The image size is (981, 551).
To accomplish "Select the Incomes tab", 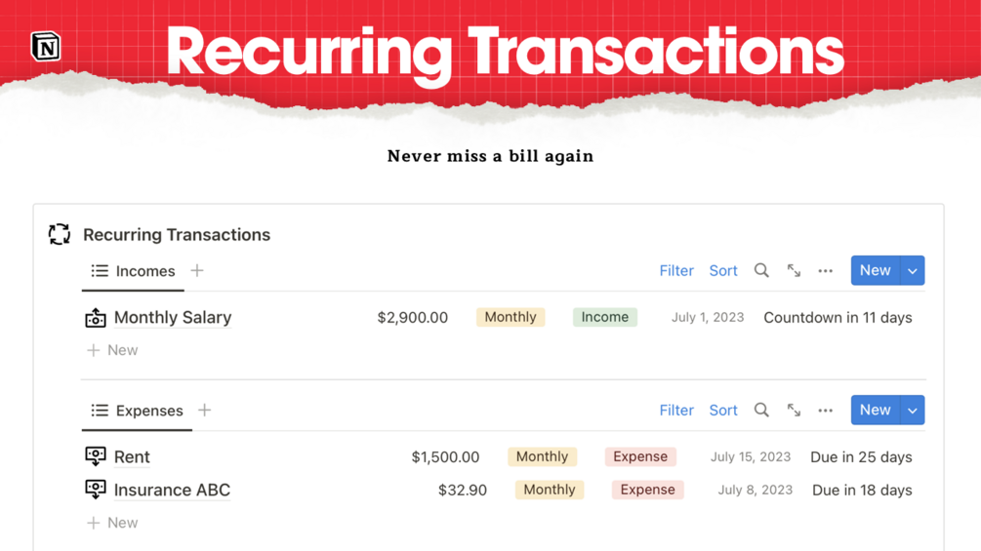I will (134, 271).
